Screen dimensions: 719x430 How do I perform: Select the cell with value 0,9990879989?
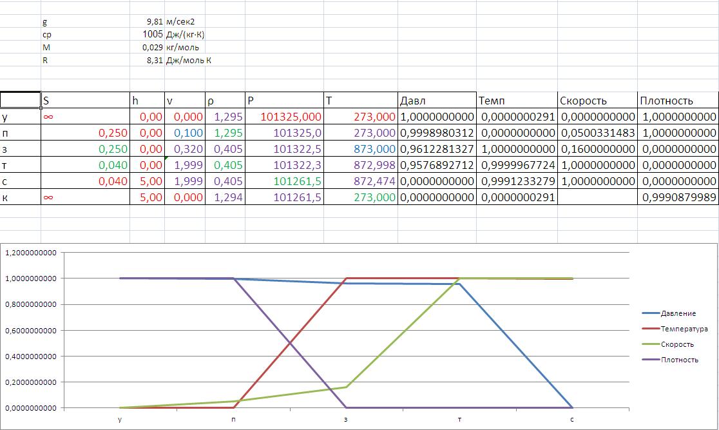(678, 198)
